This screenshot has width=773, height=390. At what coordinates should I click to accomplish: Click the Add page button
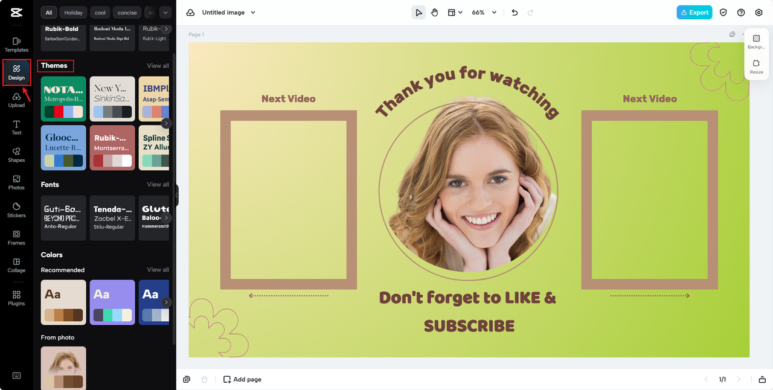[x=242, y=379]
